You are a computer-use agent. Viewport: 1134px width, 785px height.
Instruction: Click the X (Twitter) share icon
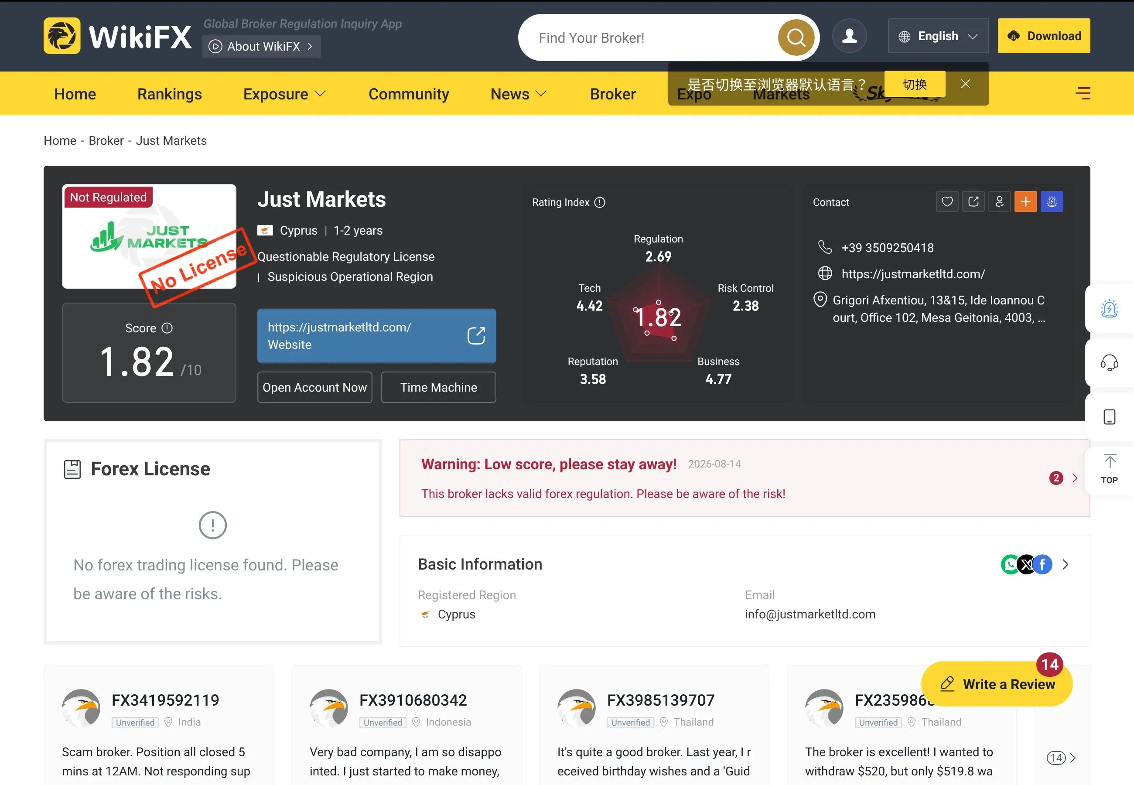point(1026,565)
